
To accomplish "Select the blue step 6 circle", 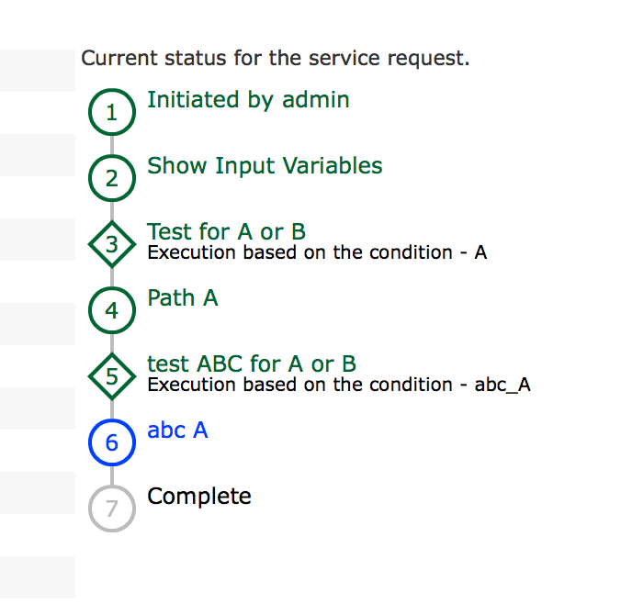I will tap(112, 442).
